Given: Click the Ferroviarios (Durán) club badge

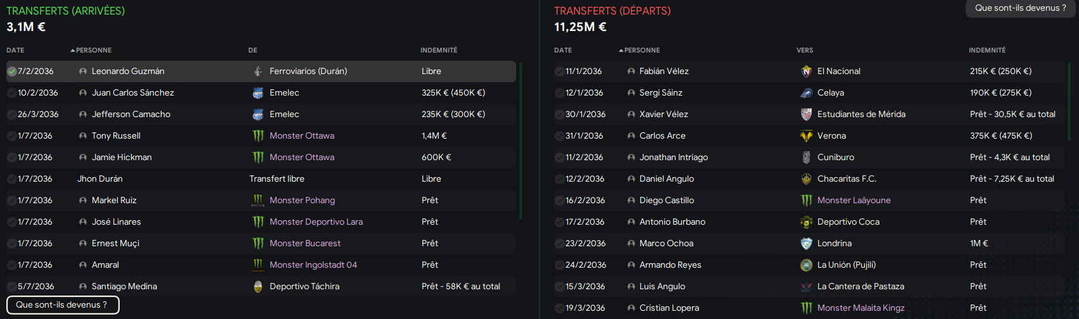Looking at the screenshot, I should coord(258,72).
